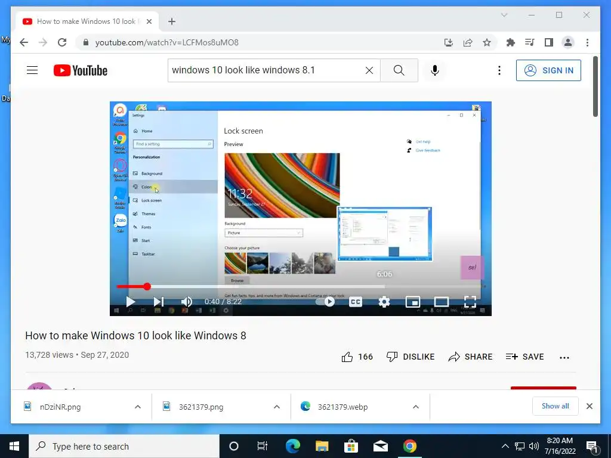Show hidden system tray icons
Screen dimensions: 611x458
coord(505,446)
